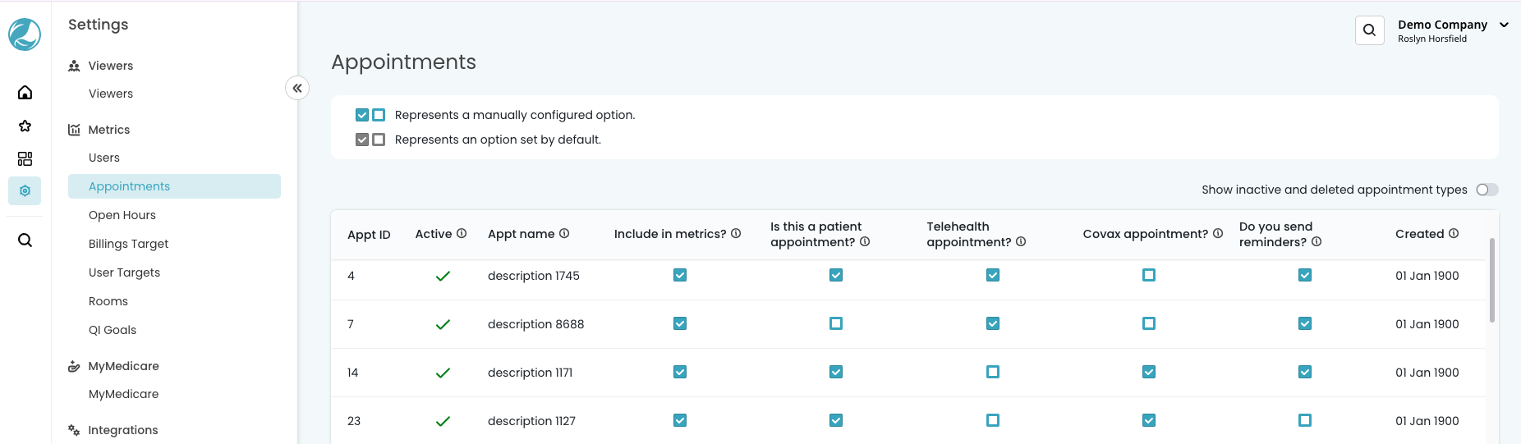Click the home icon in left rail
Image resolution: width=1521 pixels, height=444 pixels.
(x=25, y=93)
